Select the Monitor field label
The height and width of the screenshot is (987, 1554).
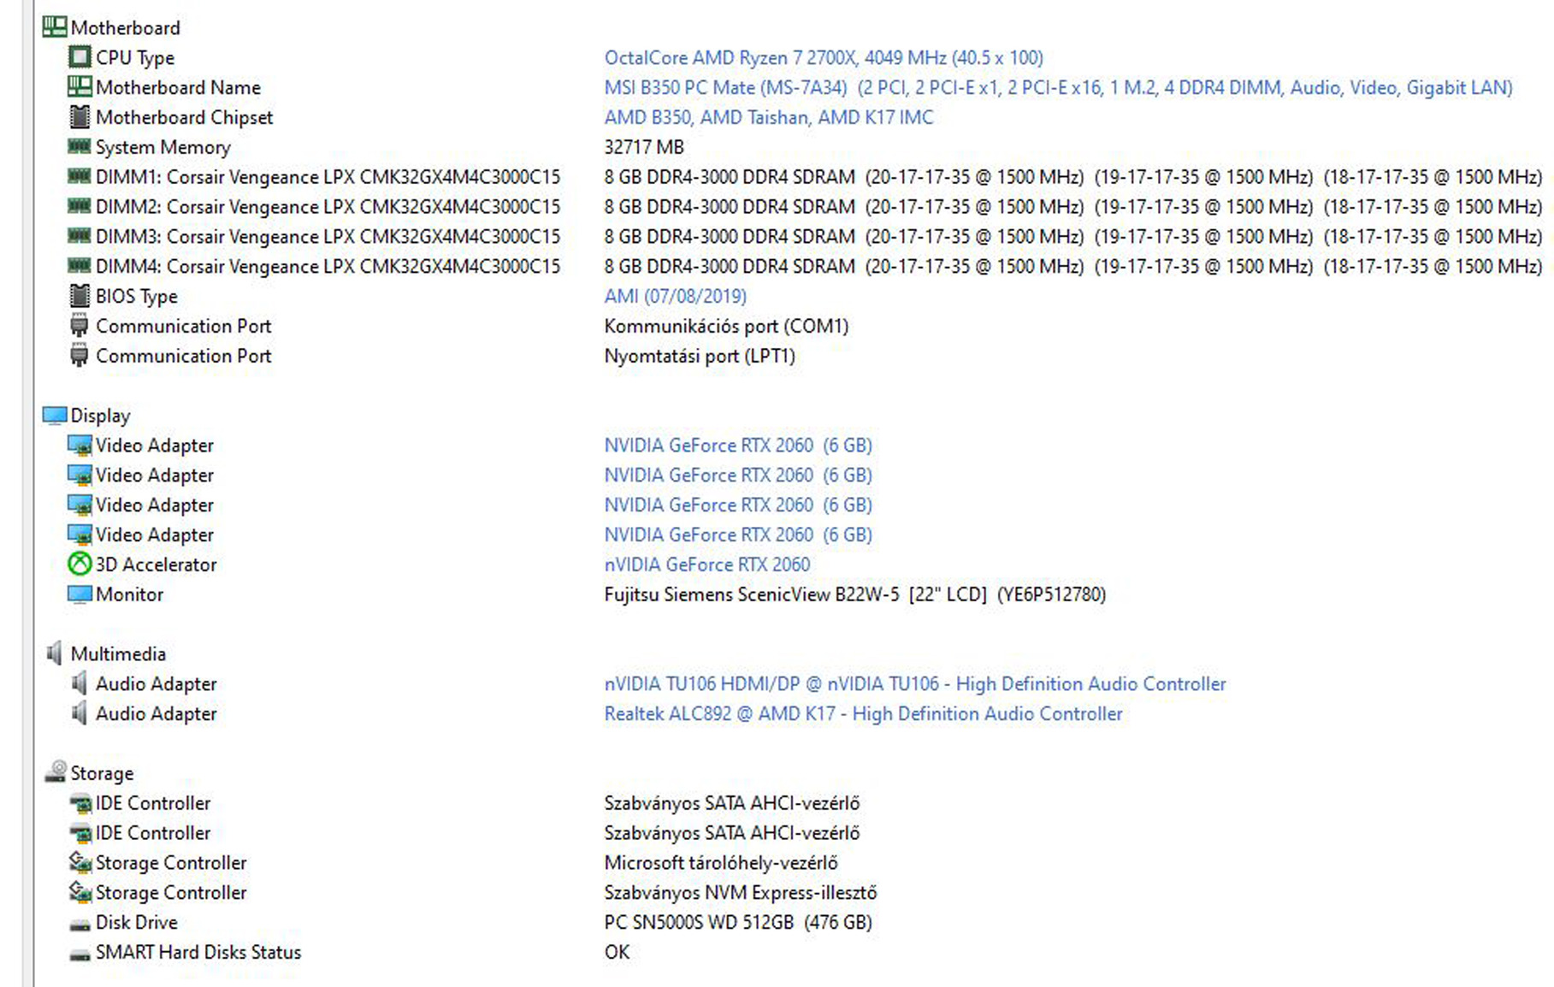click(x=129, y=594)
